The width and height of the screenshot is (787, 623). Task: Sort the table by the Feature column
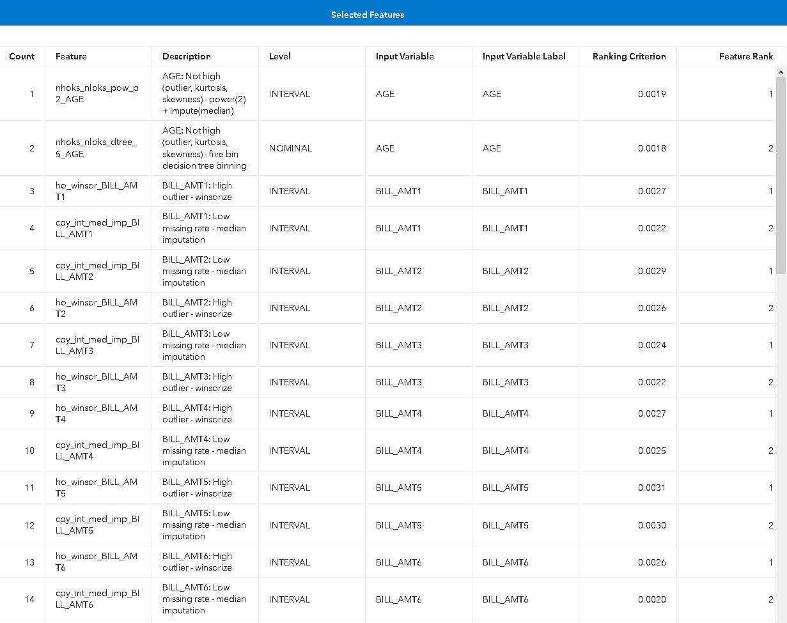(70, 56)
